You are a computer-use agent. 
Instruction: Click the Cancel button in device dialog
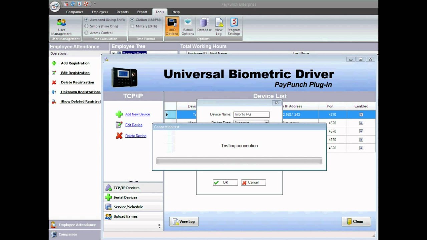pos(253,182)
